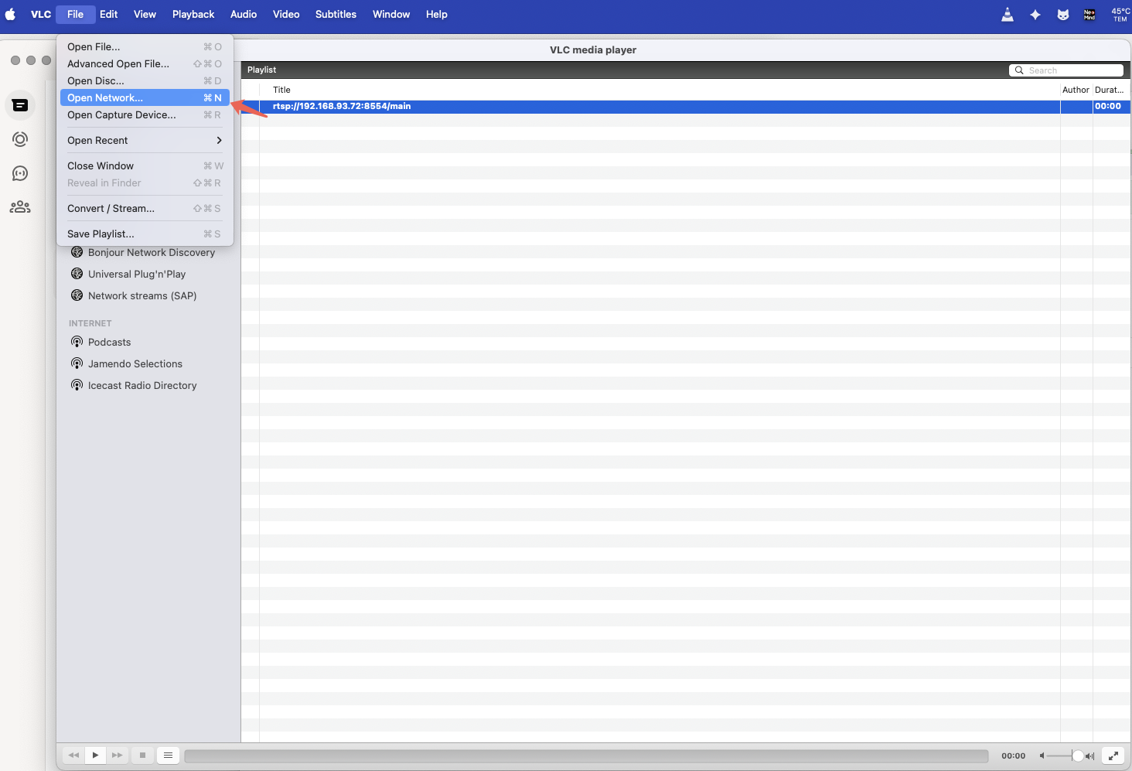This screenshot has height=771, width=1132.
Task: Sort by the Duration column header
Action: coord(1111,90)
